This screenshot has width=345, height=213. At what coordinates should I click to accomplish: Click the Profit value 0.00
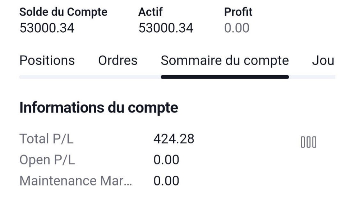[237, 28]
